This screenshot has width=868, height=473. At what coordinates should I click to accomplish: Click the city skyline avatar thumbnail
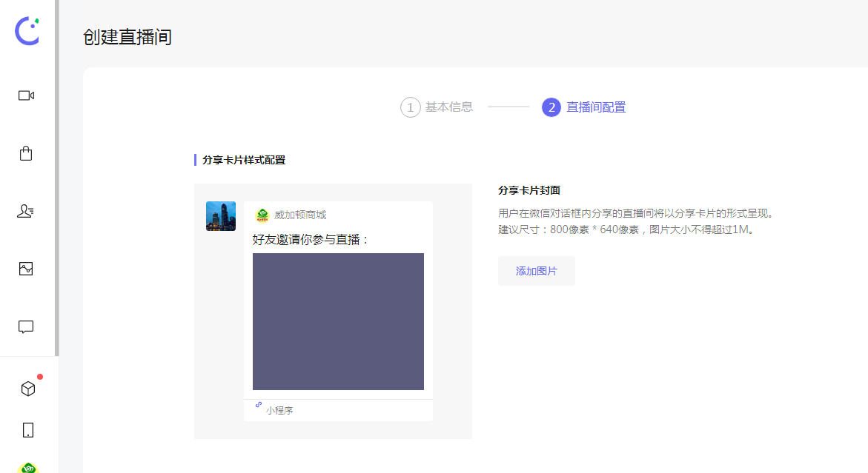point(221,216)
